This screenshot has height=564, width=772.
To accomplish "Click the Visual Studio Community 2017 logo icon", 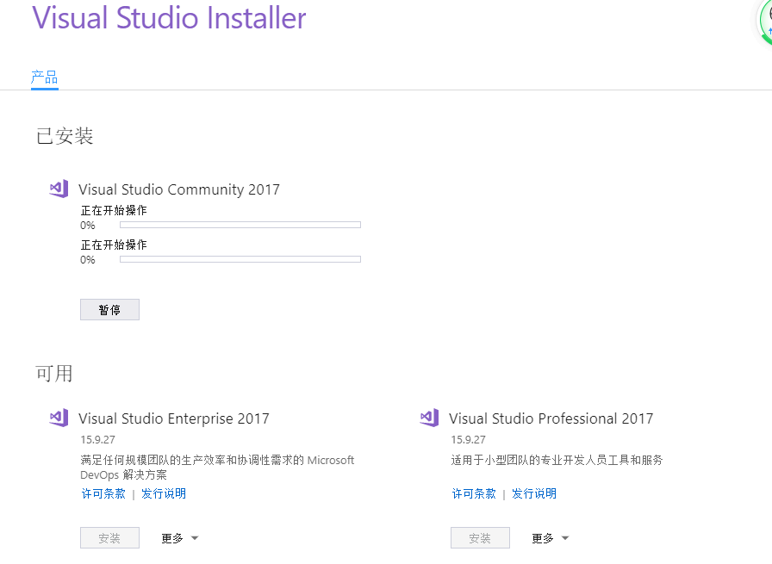I will [59, 189].
